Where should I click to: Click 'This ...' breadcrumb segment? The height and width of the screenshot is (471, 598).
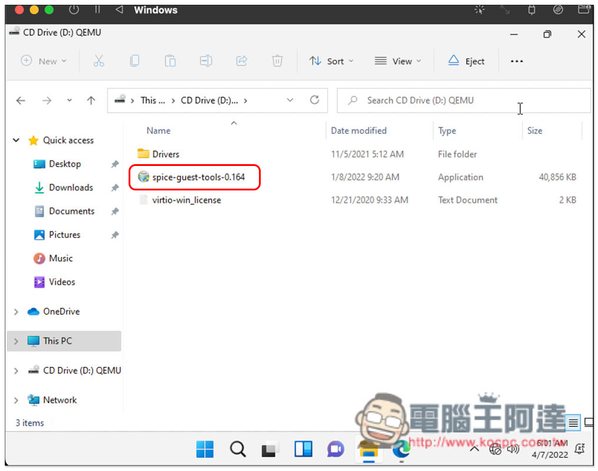pos(152,100)
